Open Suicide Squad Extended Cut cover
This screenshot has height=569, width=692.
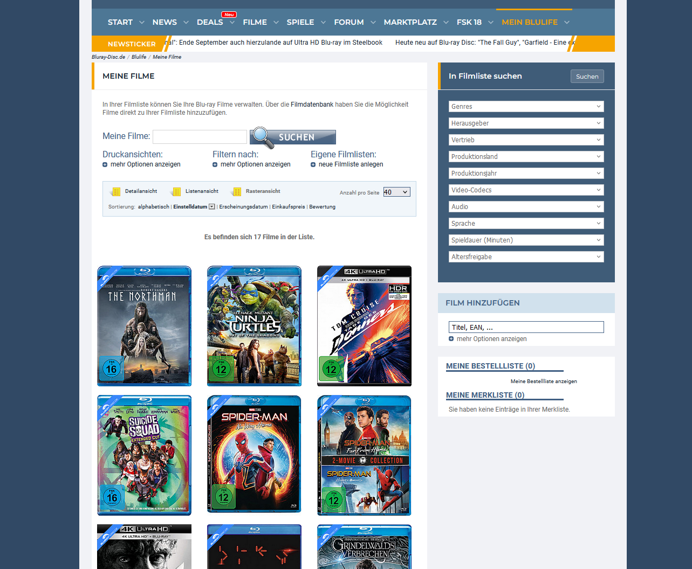tap(144, 455)
